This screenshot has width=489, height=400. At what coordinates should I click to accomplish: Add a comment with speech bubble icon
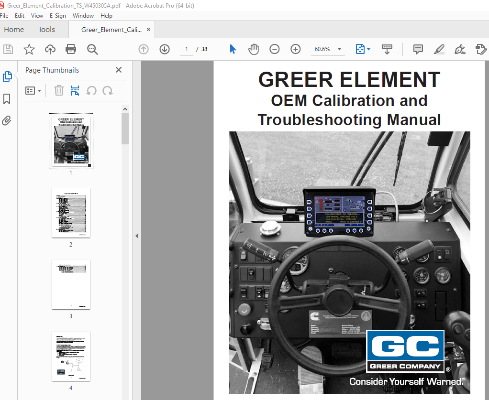pyautogui.click(x=418, y=49)
